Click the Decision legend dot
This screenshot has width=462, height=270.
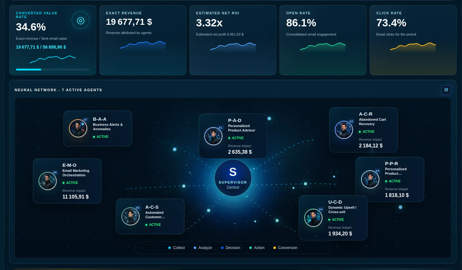(222, 248)
